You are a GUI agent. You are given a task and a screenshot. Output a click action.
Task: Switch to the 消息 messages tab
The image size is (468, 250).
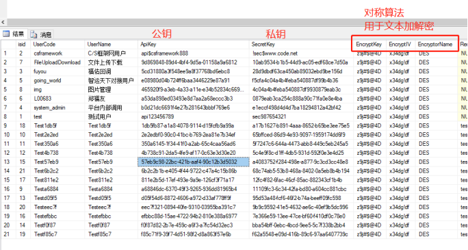pos(41,35)
